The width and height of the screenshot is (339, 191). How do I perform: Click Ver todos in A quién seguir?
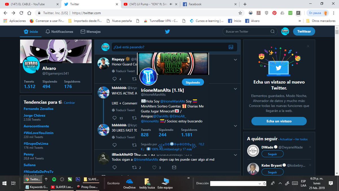tap(301, 139)
